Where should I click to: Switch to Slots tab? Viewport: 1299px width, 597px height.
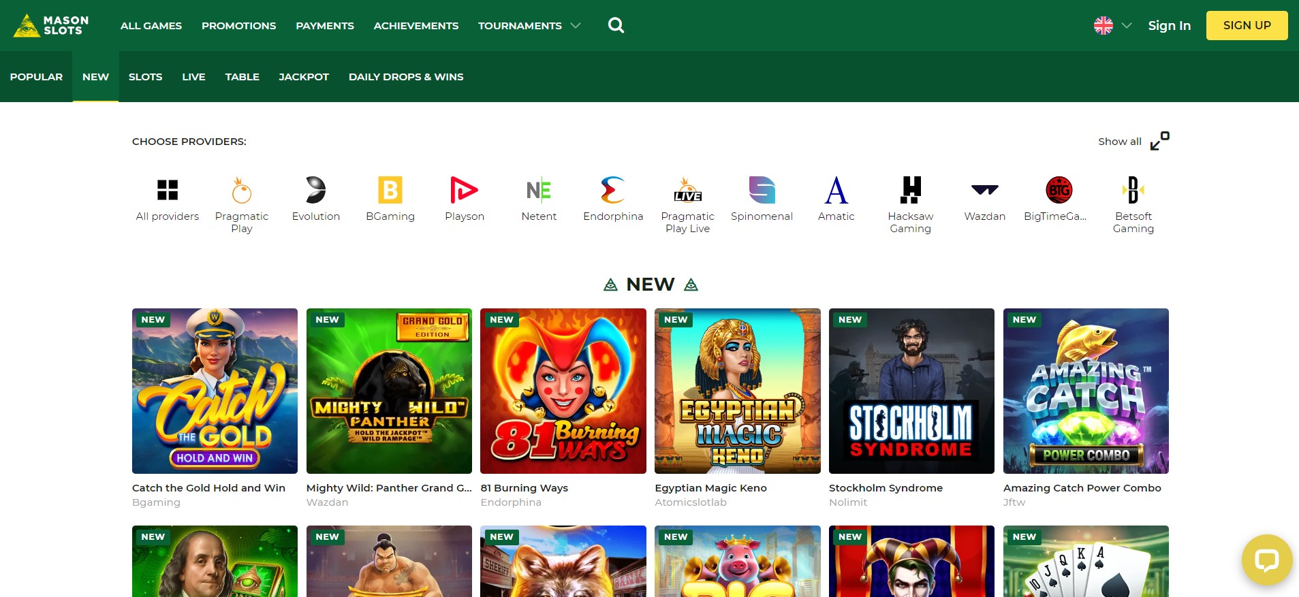(146, 77)
